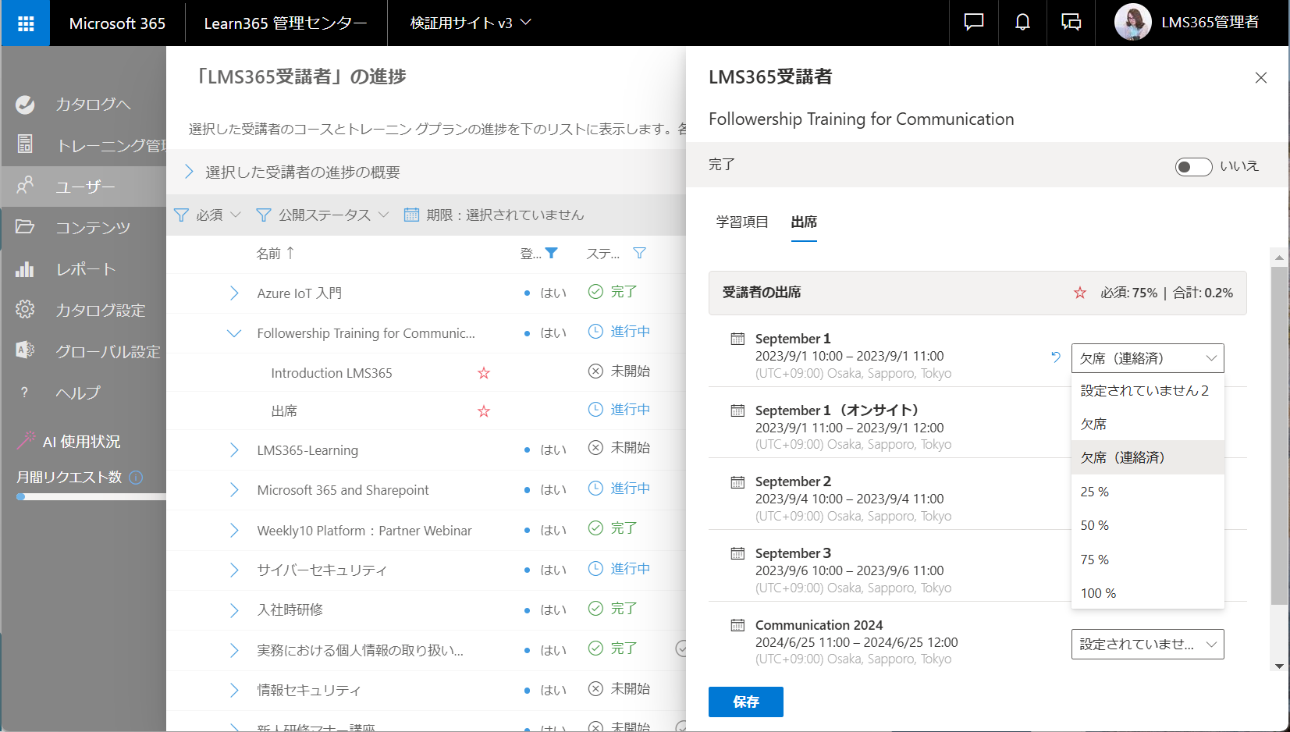This screenshot has width=1290, height=732.
Task: Click the required star for 出席 row
Action: pyautogui.click(x=484, y=410)
